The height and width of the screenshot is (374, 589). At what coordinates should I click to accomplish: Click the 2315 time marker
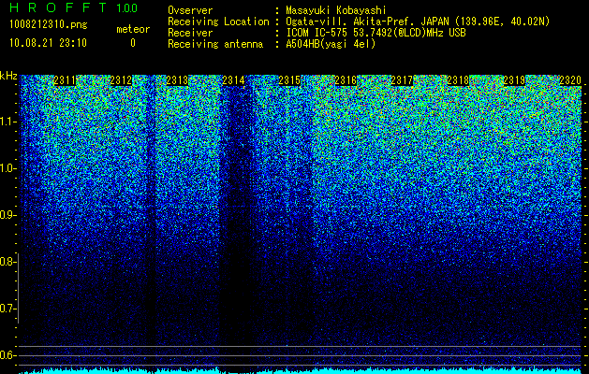289,80
